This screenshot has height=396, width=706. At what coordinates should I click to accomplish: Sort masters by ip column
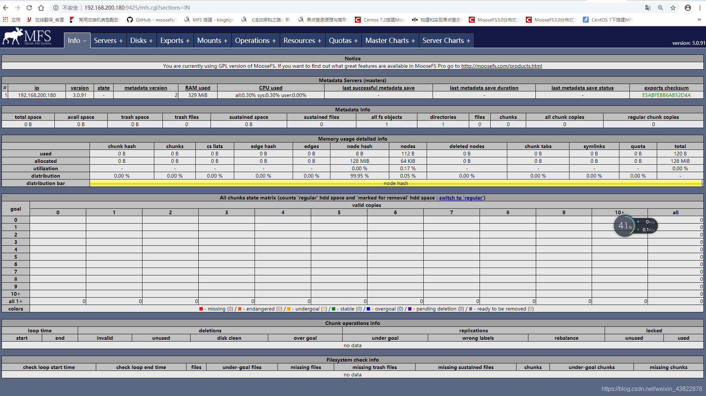(37, 88)
